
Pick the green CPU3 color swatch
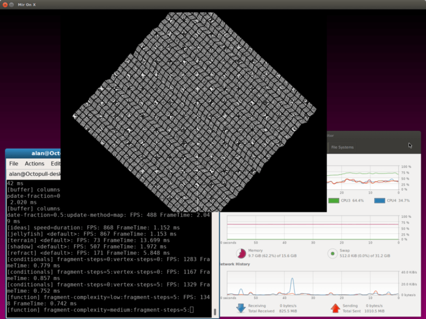pos(334,200)
